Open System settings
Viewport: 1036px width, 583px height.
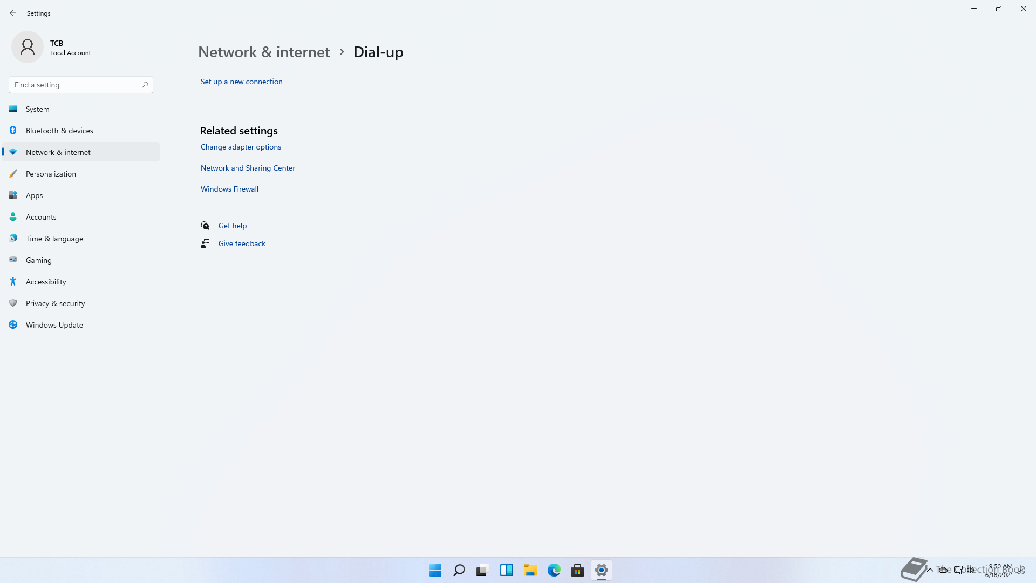tap(81, 109)
